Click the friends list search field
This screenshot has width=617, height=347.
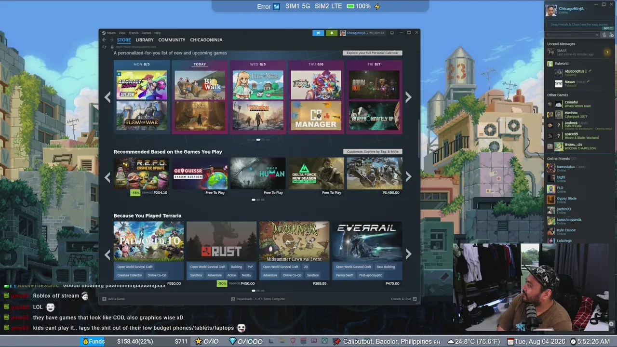[572, 35]
